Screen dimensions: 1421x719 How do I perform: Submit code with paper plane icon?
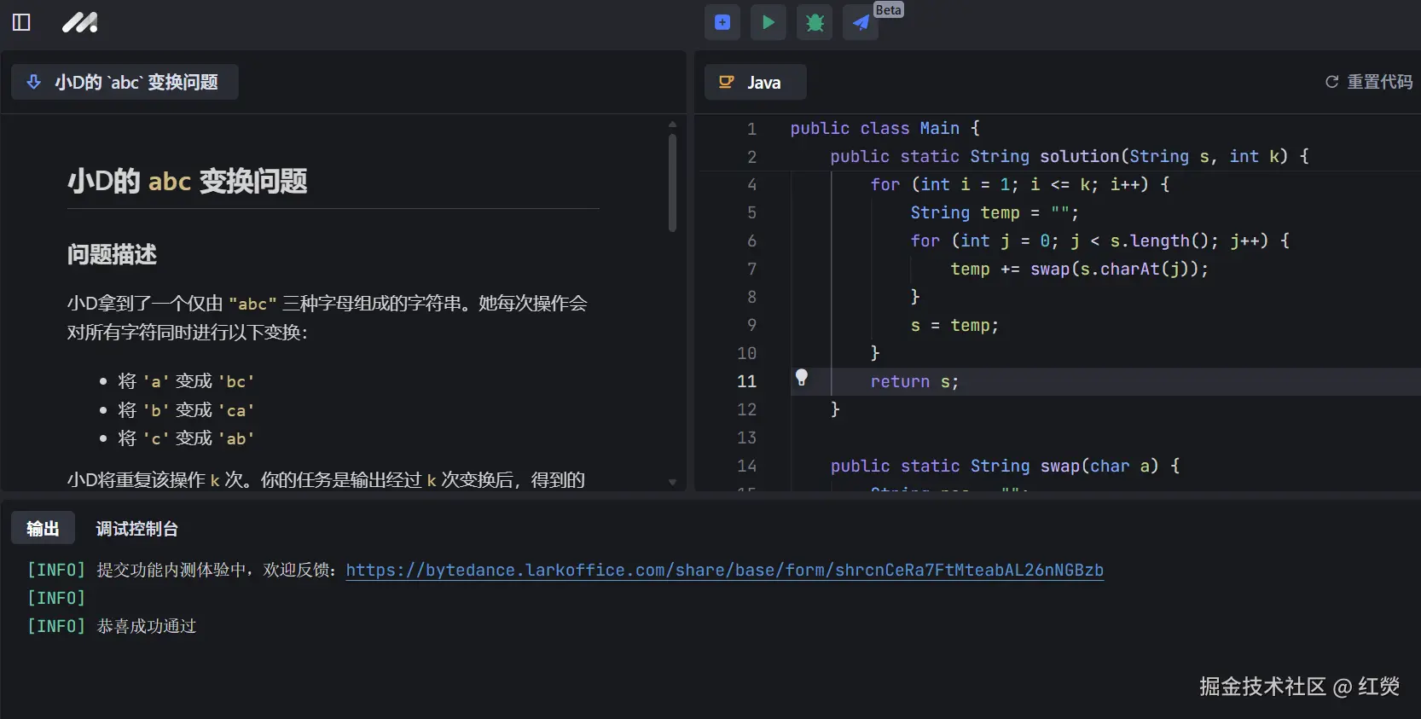(x=861, y=22)
